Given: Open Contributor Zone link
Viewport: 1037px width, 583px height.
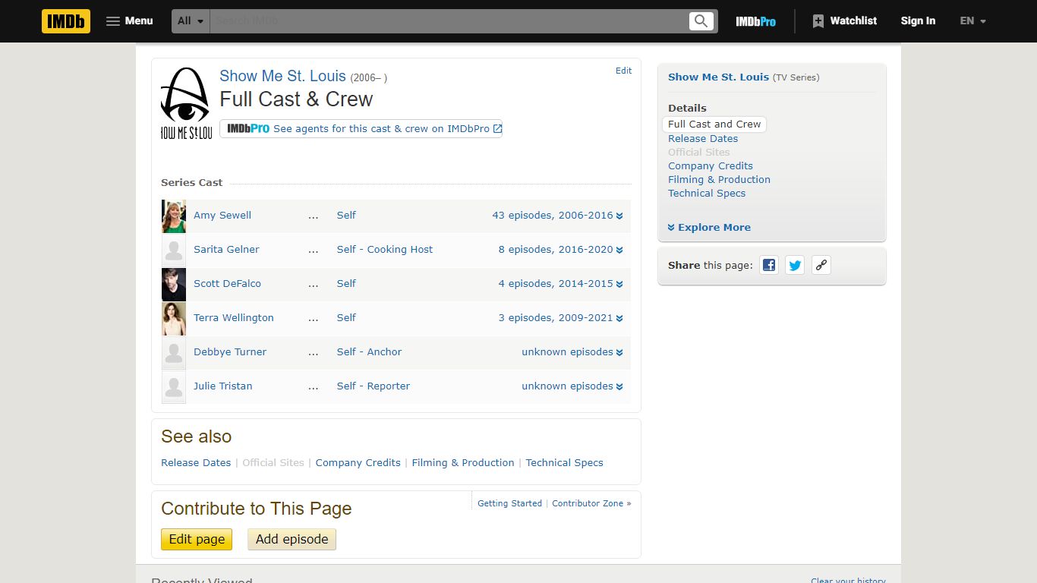Looking at the screenshot, I should [588, 503].
